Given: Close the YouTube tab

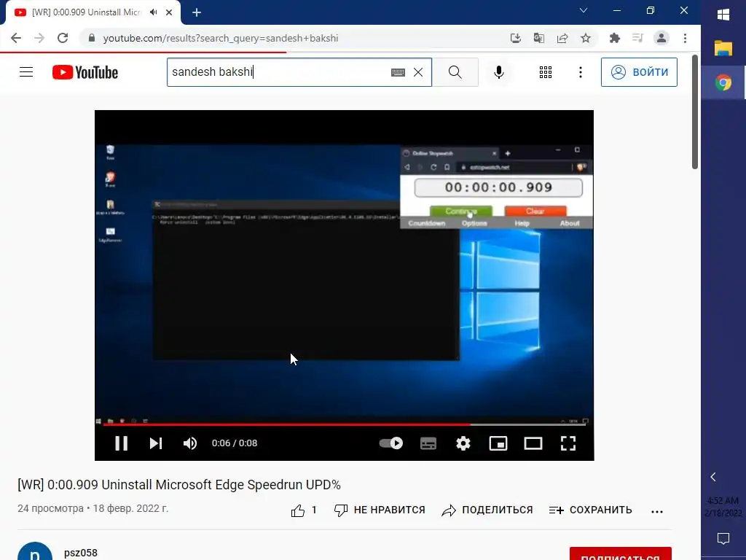Looking at the screenshot, I should (x=169, y=13).
